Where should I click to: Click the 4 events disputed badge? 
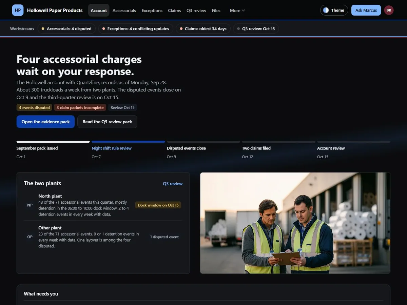click(34, 107)
